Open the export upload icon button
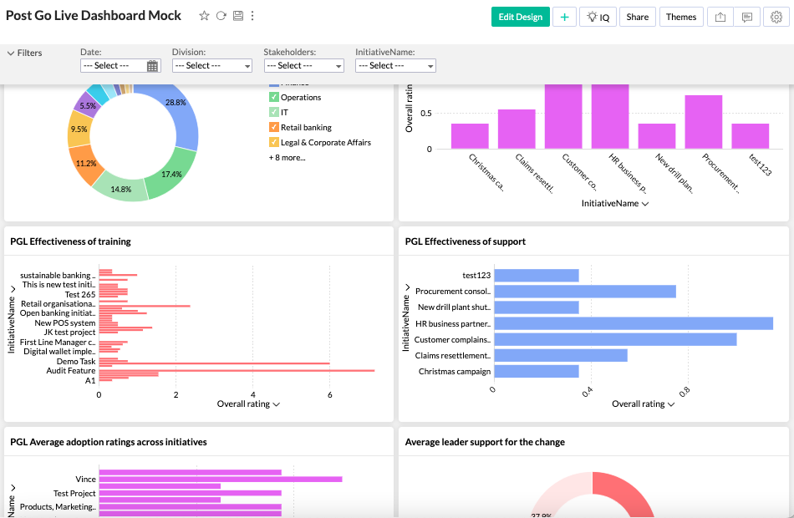The image size is (794, 518). pos(720,17)
